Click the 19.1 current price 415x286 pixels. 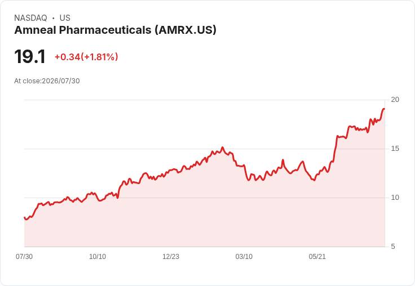(x=30, y=56)
